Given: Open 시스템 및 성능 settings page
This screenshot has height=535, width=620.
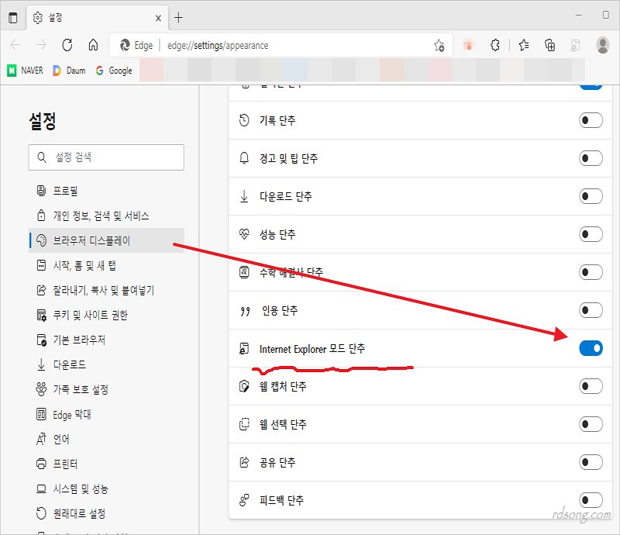Looking at the screenshot, I should point(81,488).
